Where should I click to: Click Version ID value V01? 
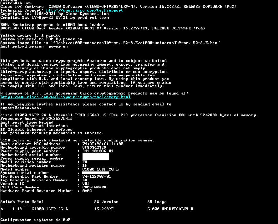tap(86, 184)
